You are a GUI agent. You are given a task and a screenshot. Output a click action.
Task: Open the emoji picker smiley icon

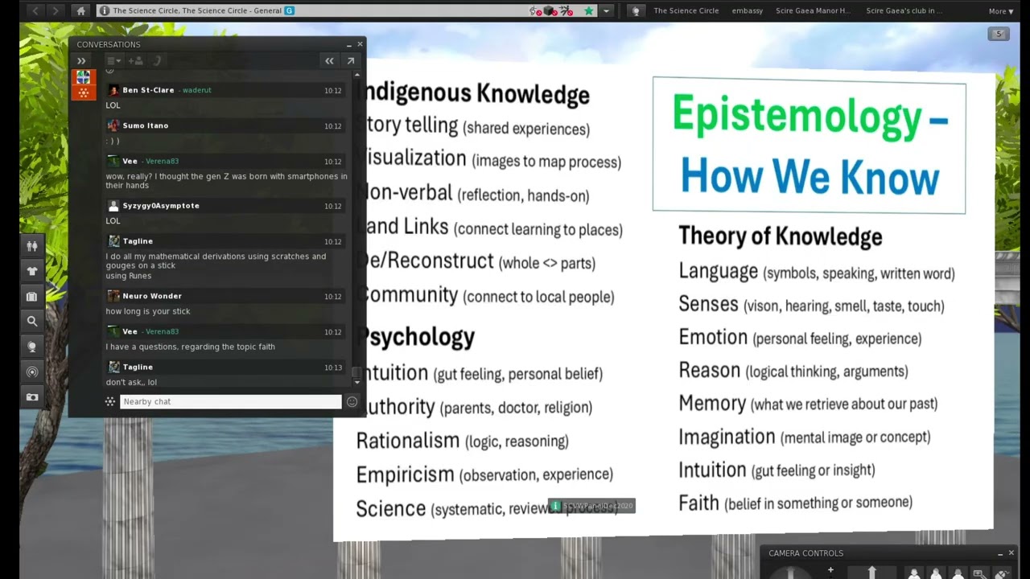coord(352,401)
